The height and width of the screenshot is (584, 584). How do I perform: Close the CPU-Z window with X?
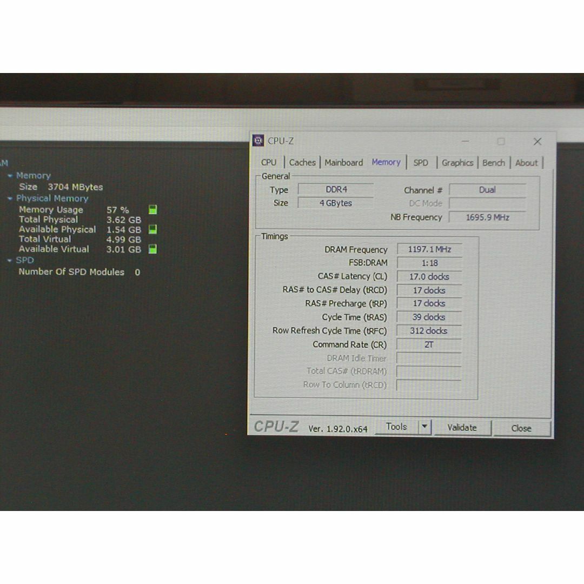pos(537,142)
